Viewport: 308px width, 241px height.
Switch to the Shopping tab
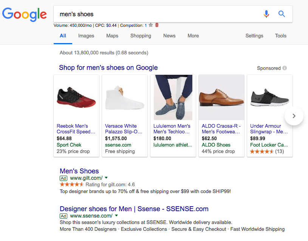pyautogui.click(x=141, y=36)
